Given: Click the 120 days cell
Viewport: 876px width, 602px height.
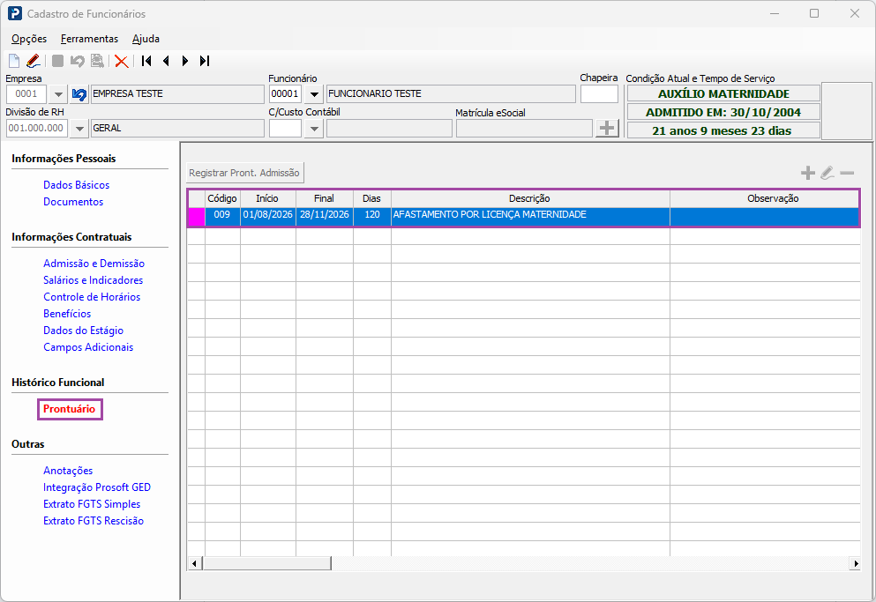Looking at the screenshot, I should [x=371, y=217].
